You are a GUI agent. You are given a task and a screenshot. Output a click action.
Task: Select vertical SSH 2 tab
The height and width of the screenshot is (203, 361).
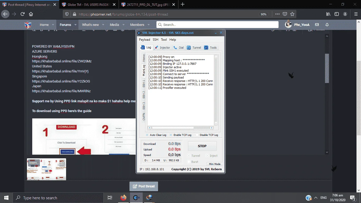(x=144, y=95)
